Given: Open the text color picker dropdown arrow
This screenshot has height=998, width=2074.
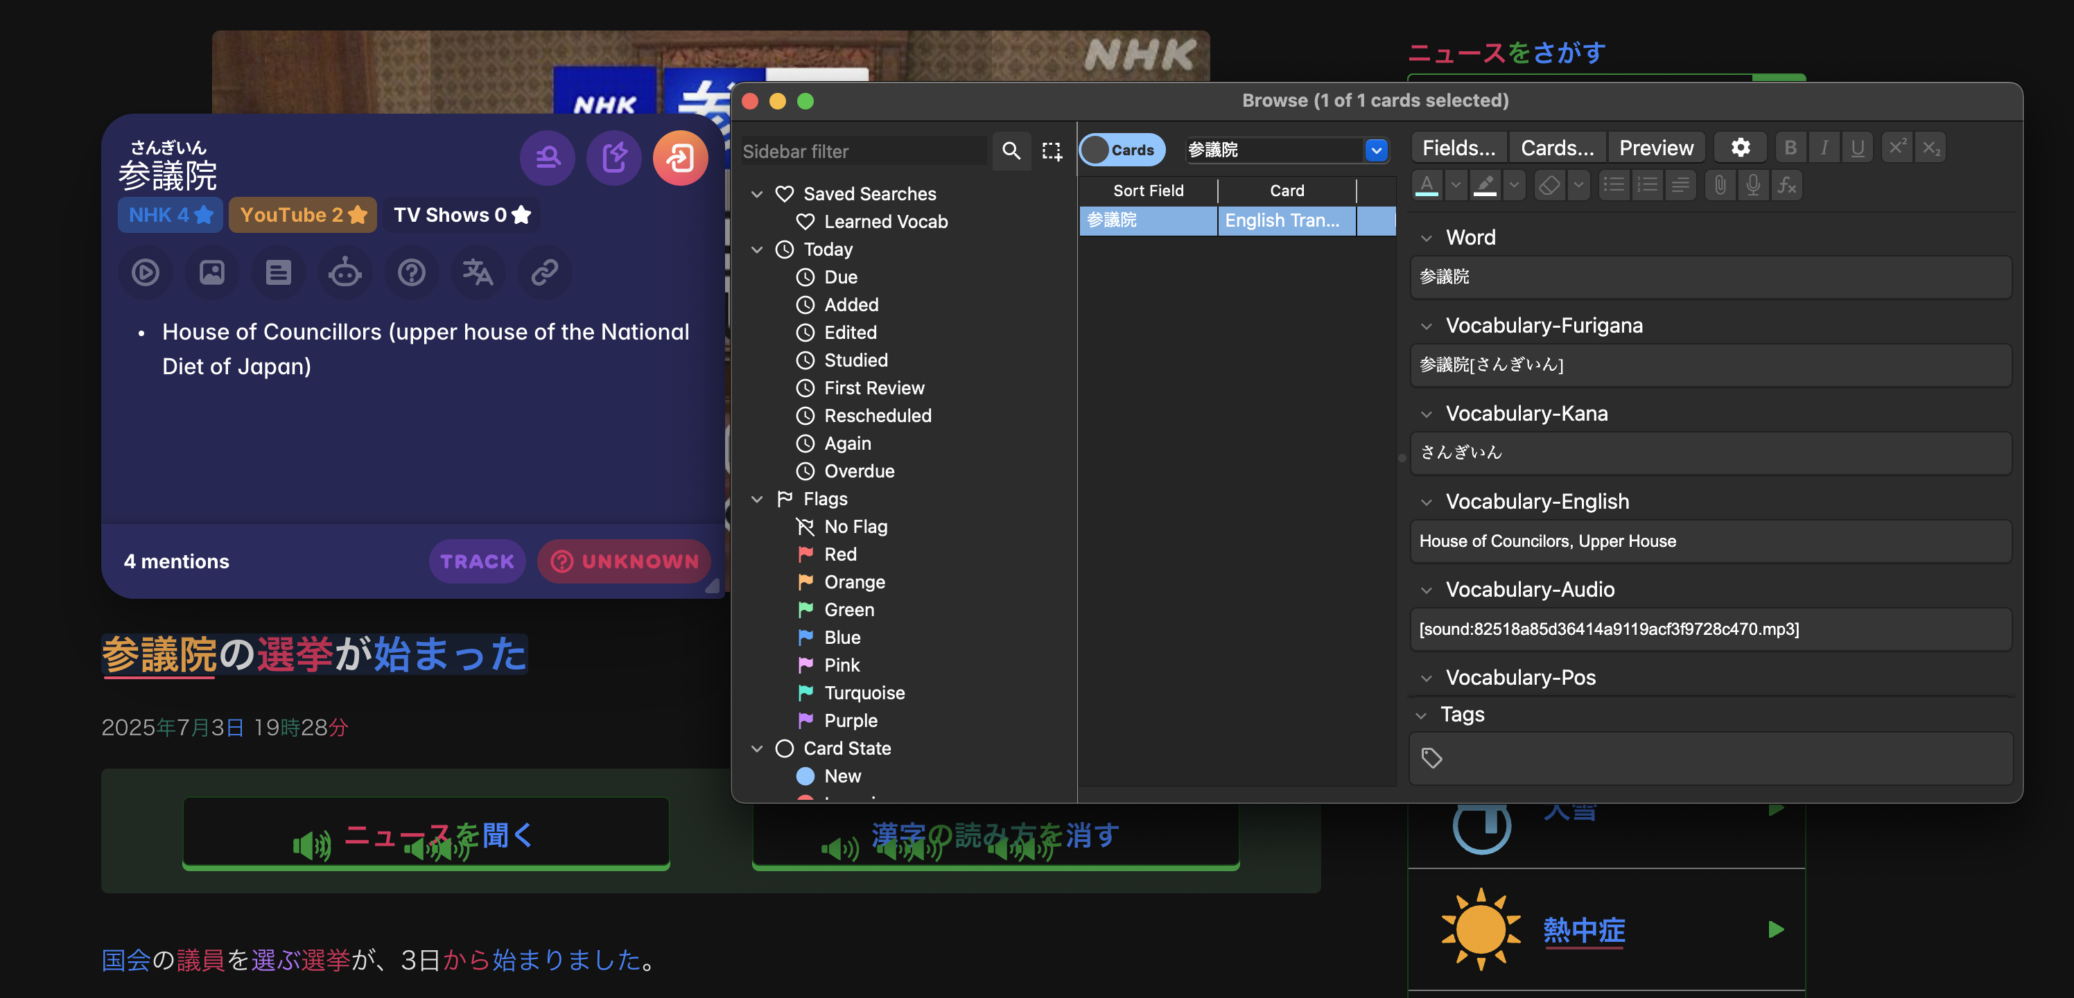Looking at the screenshot, I should point(1455,186).
